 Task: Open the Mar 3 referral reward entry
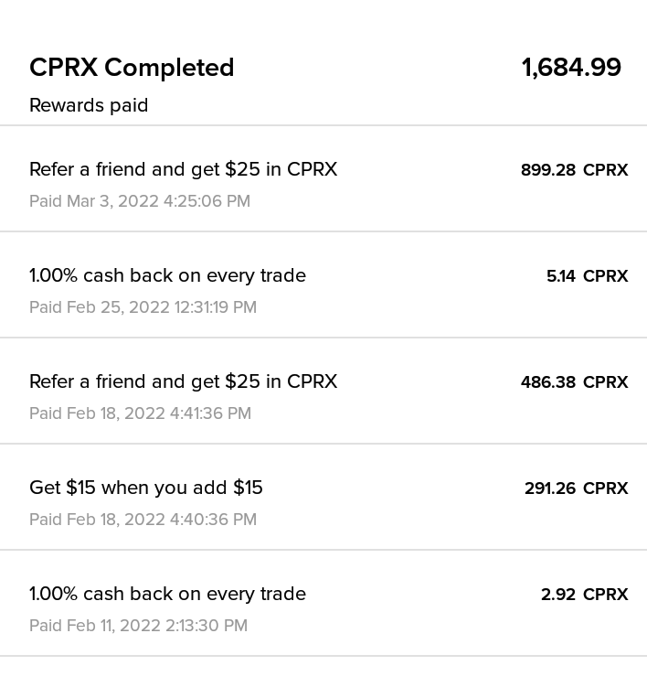pos(323,178)
